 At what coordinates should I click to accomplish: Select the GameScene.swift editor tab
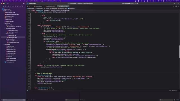tap(64, 6)
